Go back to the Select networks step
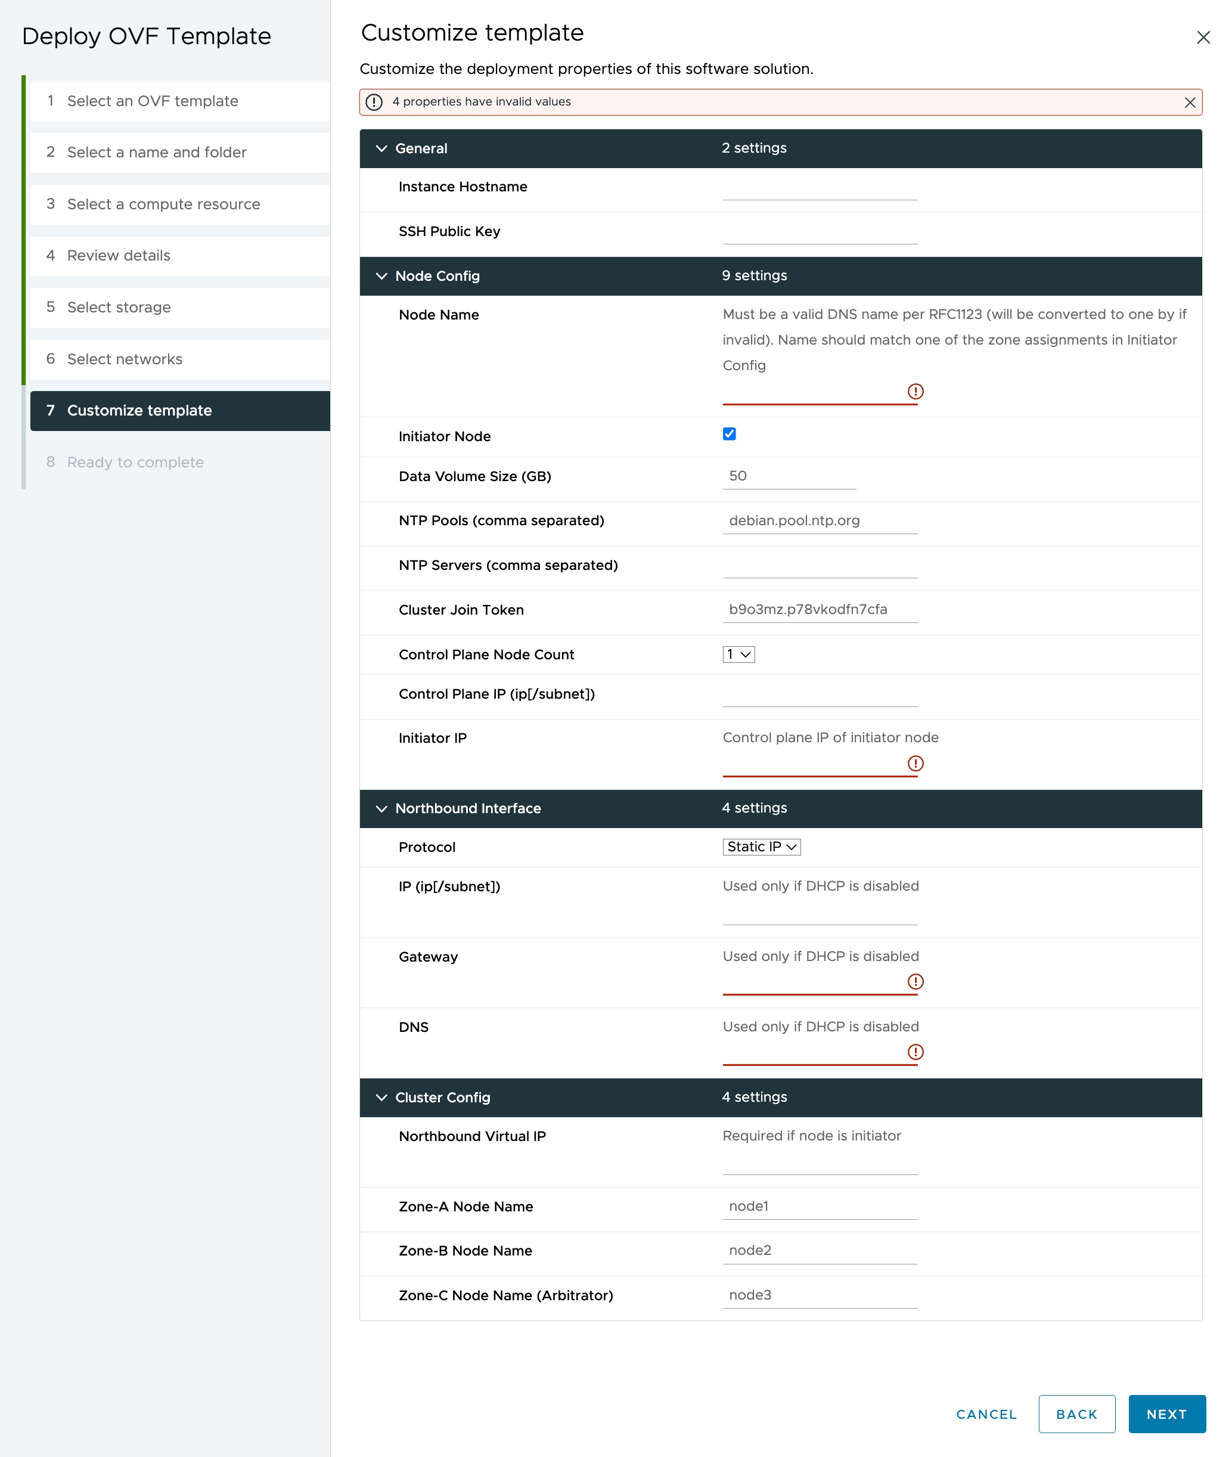 125,359
